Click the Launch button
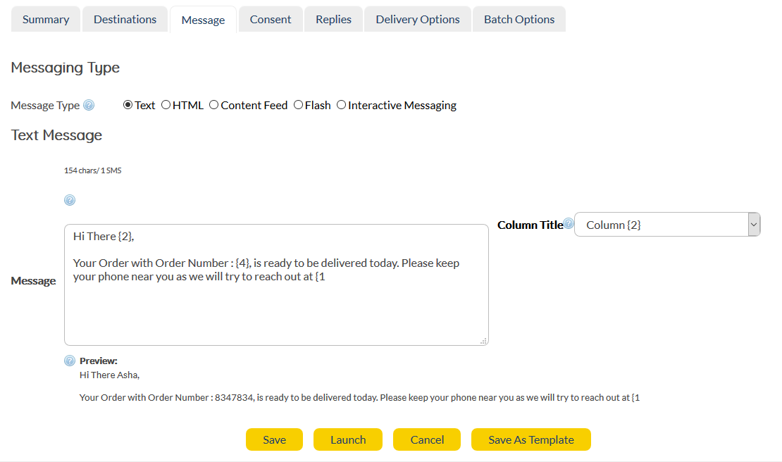The height and width of the screenshot is (462, 782). (x=348, y=439)
